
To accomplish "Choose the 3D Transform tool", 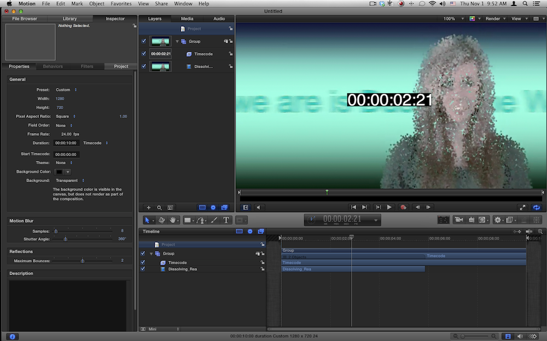I will tap(161, 220).
